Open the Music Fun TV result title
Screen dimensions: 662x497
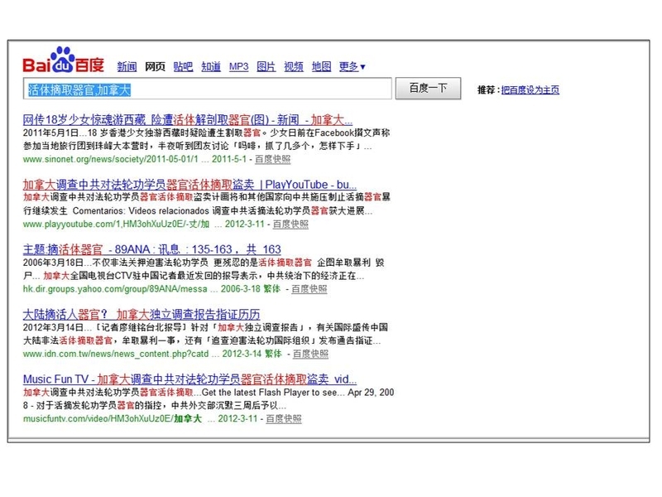point(189,379)
